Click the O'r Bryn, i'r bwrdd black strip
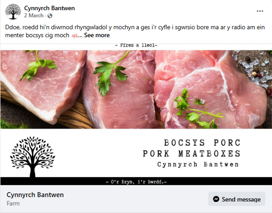 click(x=136, y=181)
